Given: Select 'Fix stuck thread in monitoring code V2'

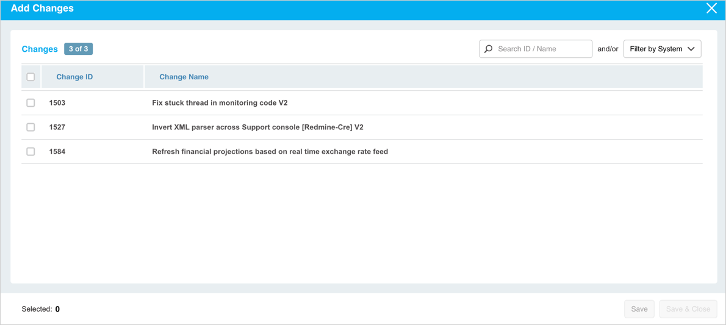Looking at the screenshot, I should coord(220,103).
